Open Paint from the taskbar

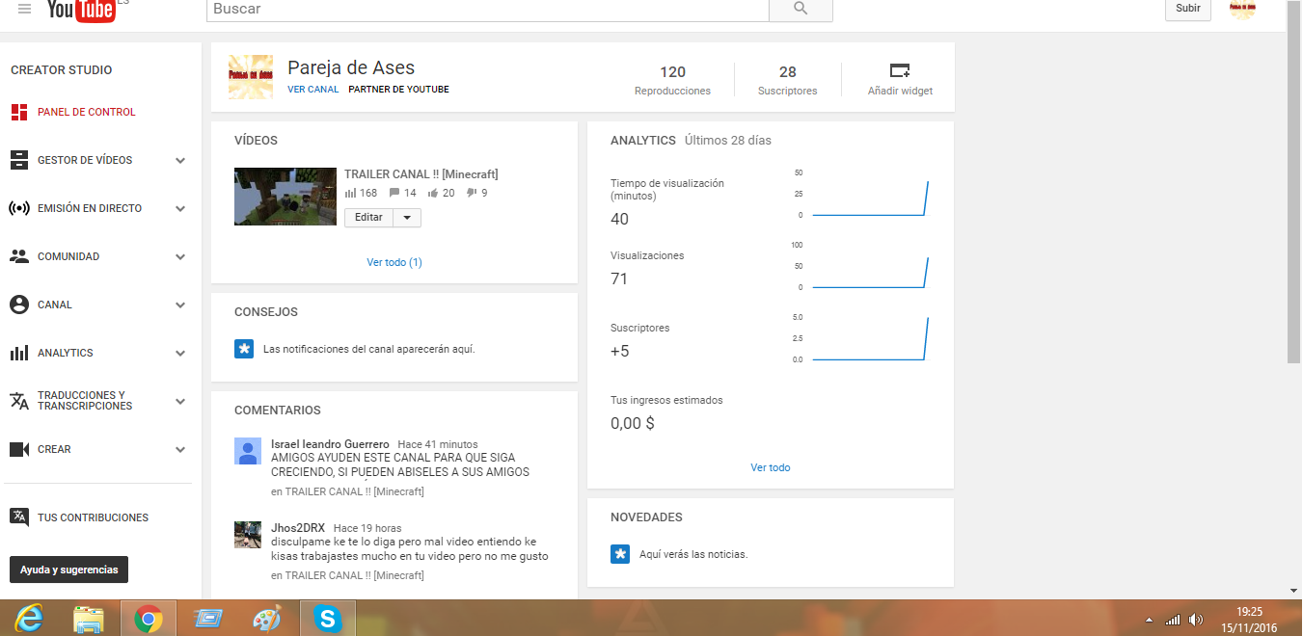(267, 619)
